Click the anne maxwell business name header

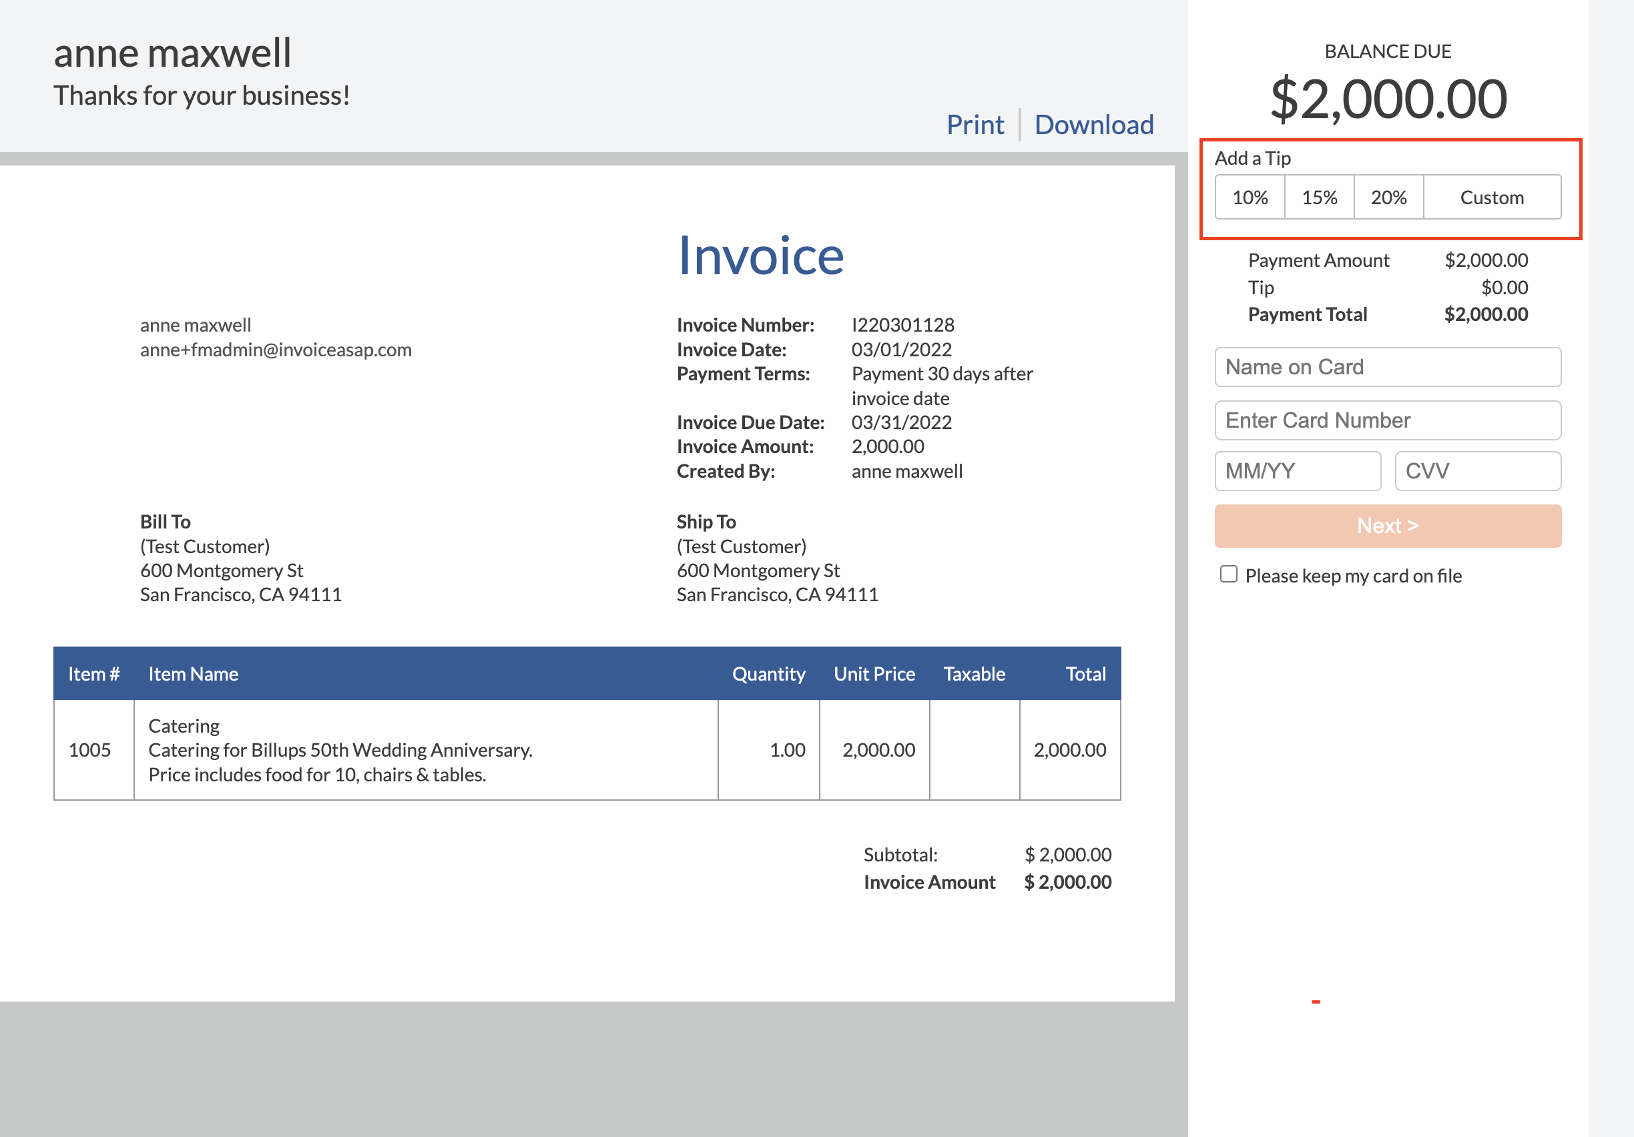point(172,51)
